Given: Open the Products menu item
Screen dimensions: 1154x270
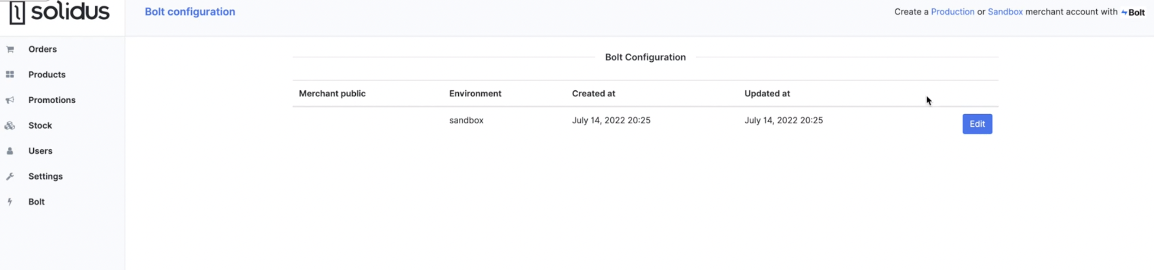Looking at the screenshot, I should [47, 75].
